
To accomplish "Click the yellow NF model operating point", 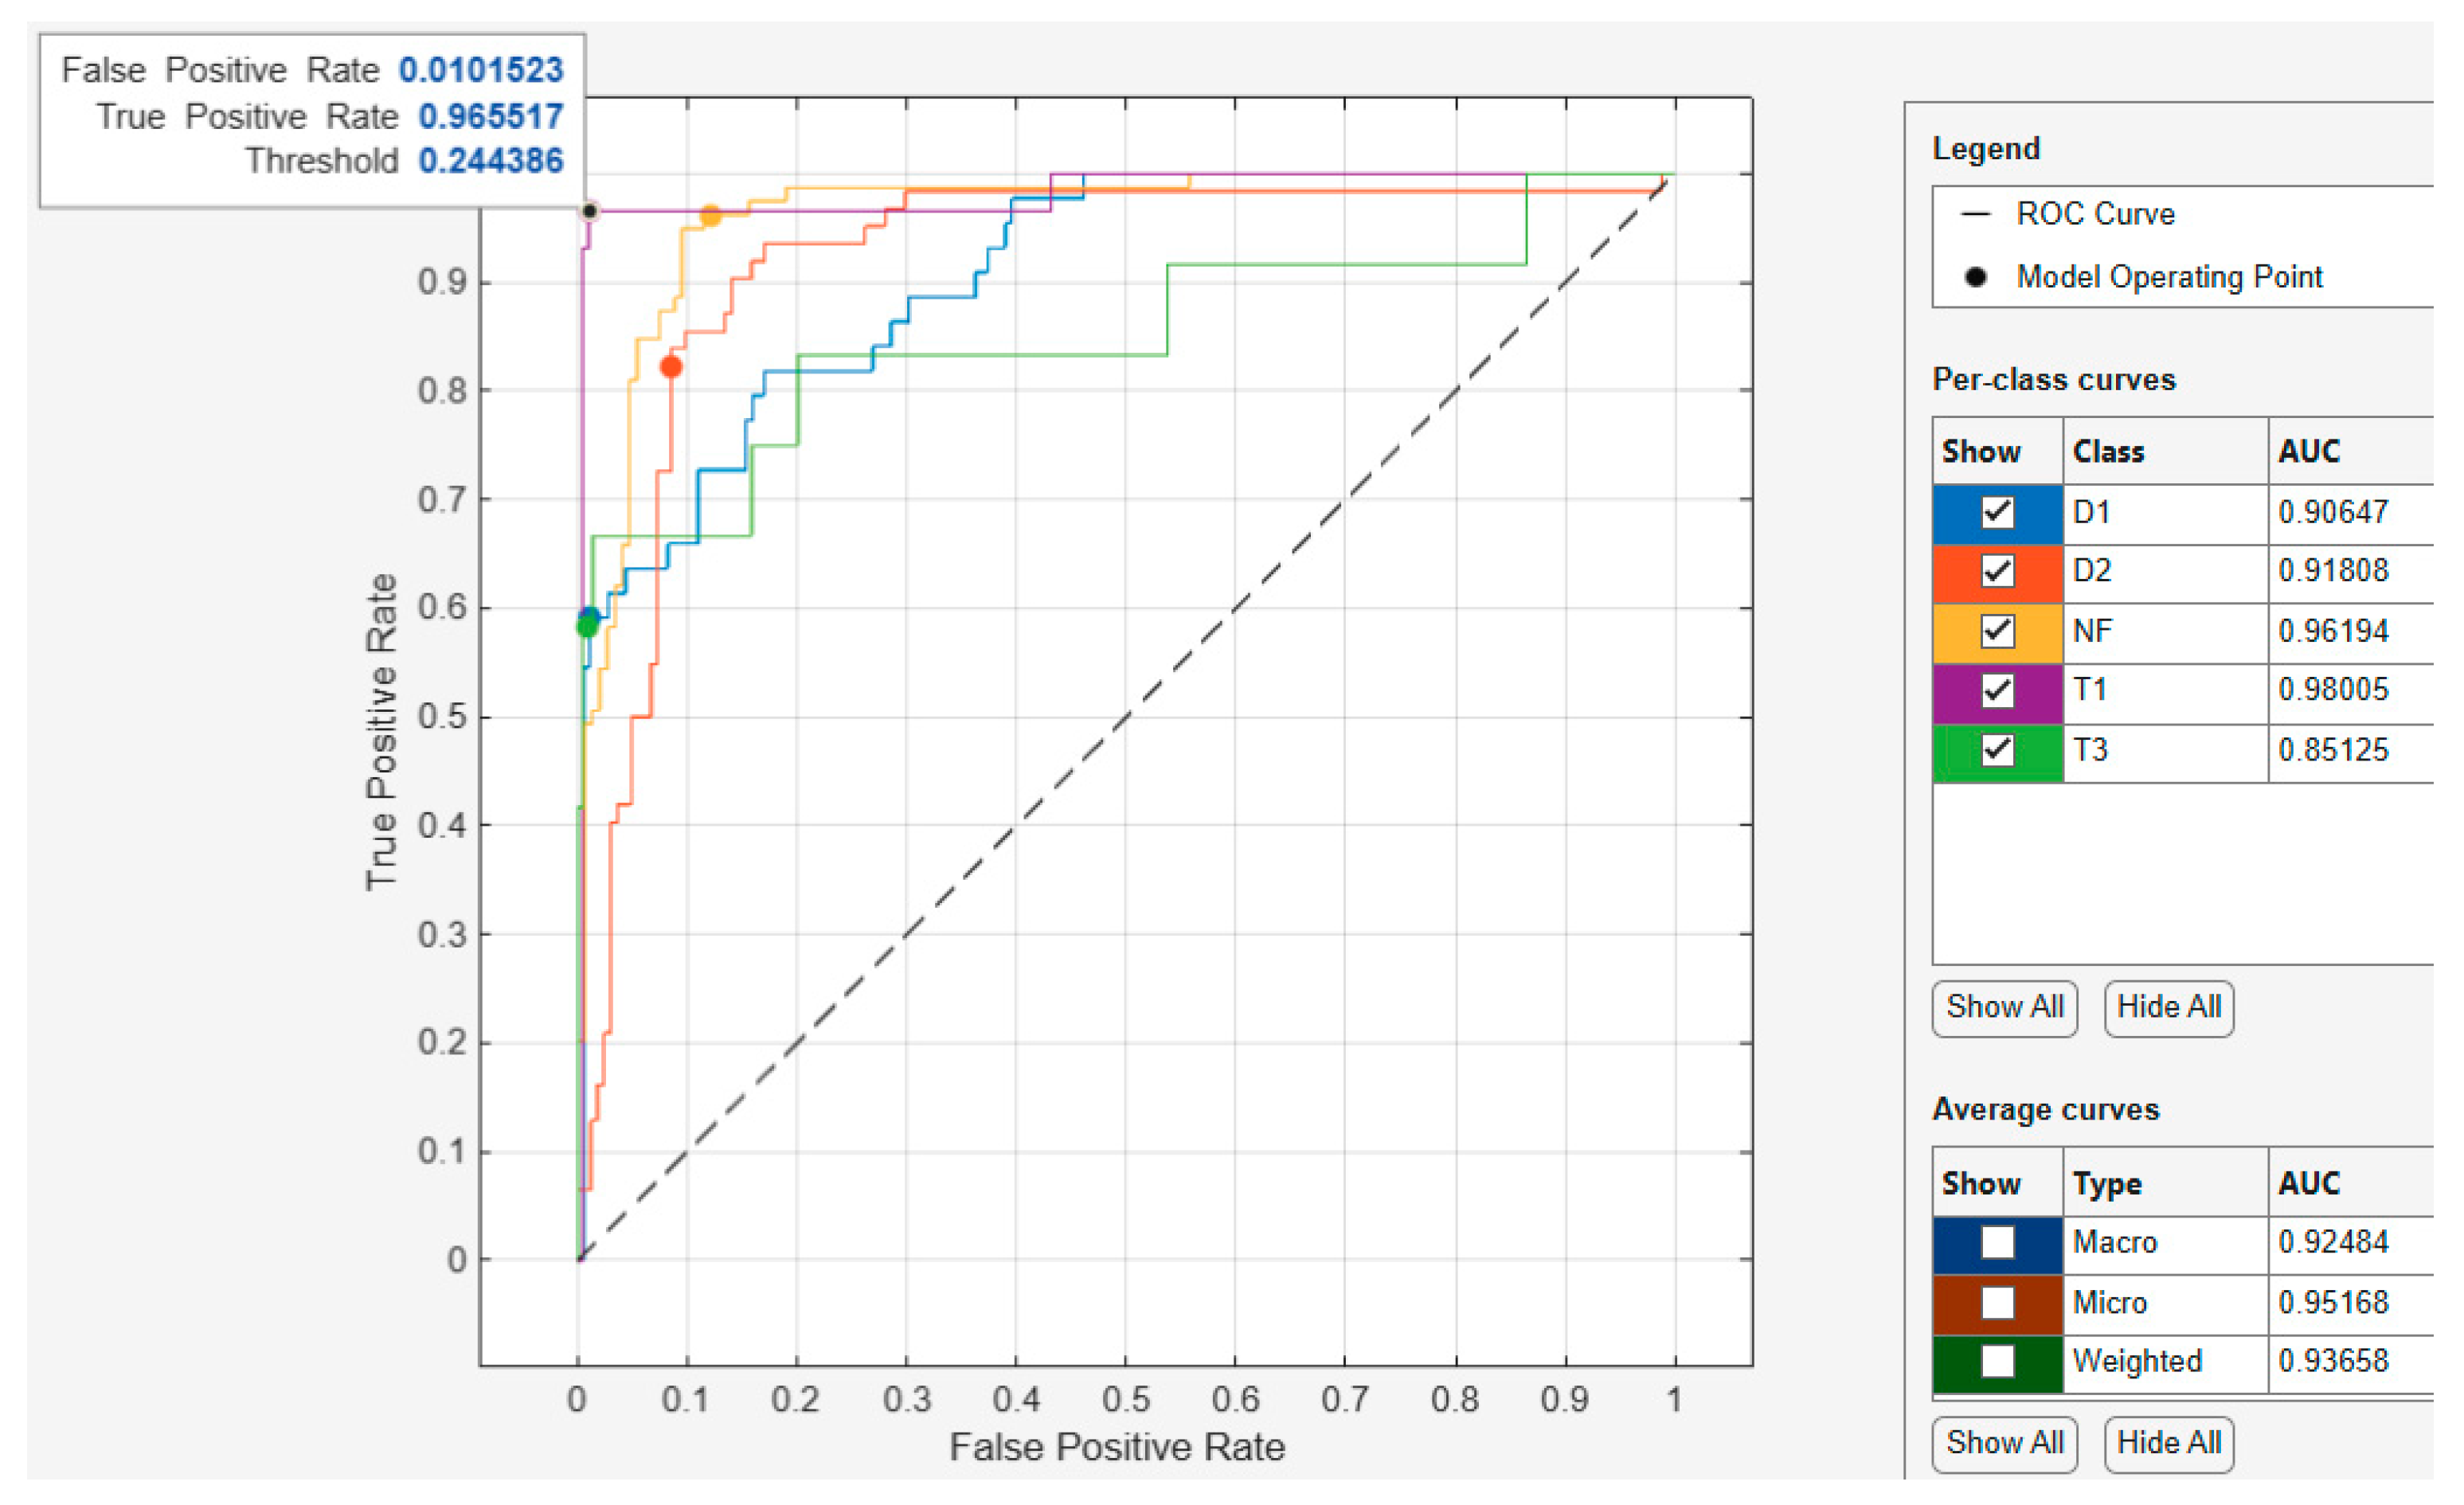I will tap(710, 216).
